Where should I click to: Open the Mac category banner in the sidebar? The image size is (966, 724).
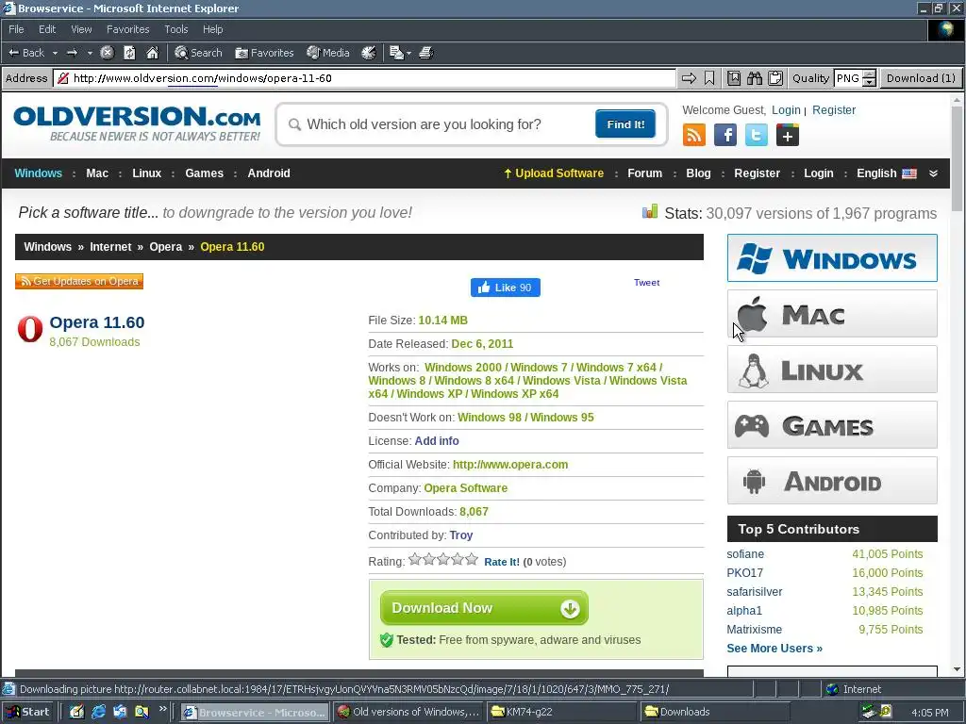[x=832, y=314]
